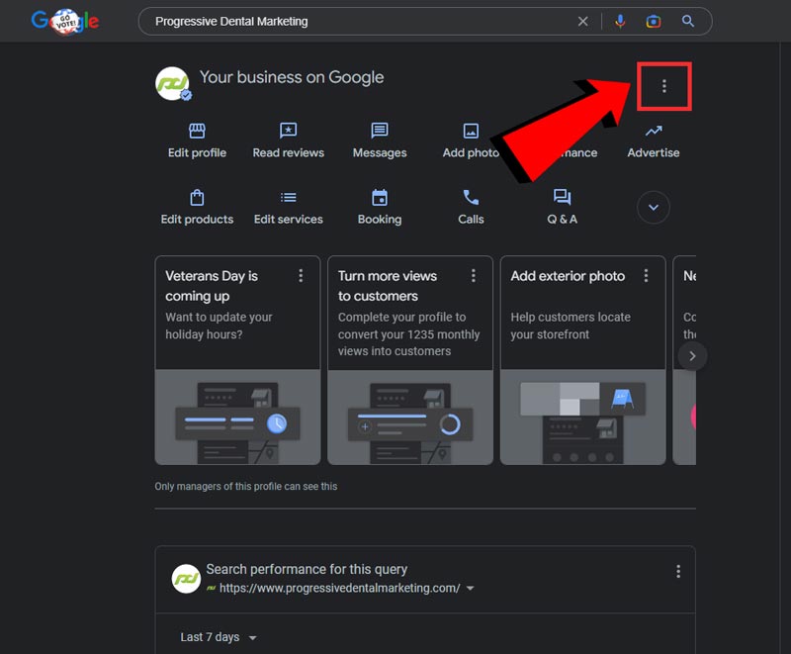Click the Veterans Day holiday hours illustration

click(237, 417)
